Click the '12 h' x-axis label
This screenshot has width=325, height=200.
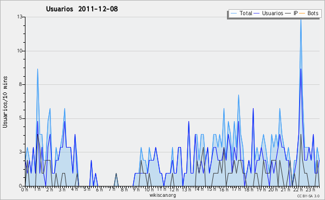click(x=174, y=189)
